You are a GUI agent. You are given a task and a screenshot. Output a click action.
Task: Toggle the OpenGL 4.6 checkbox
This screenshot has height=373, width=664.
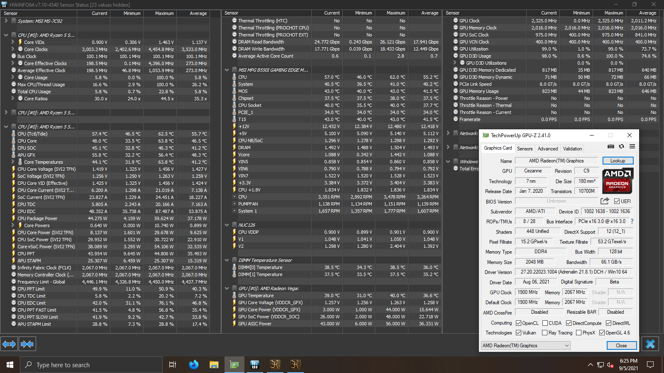click(x=602, y=333)
